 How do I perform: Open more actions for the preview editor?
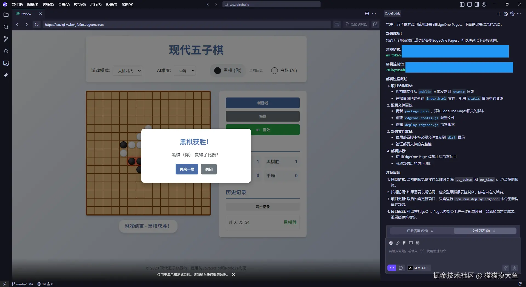(x=374, y=13)
